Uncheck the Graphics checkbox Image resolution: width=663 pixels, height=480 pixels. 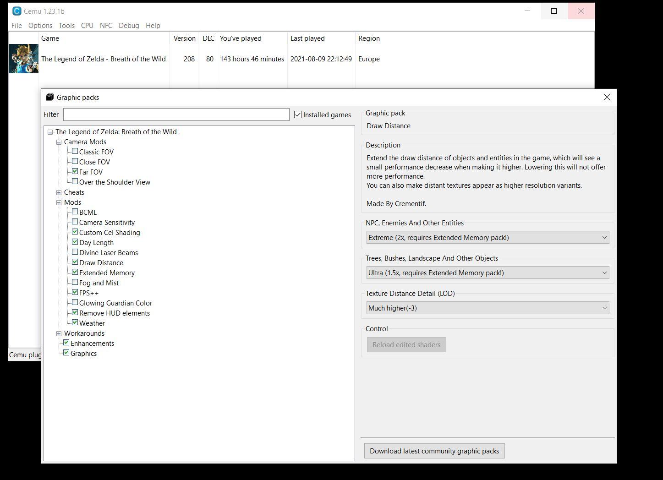pos(66,353)
